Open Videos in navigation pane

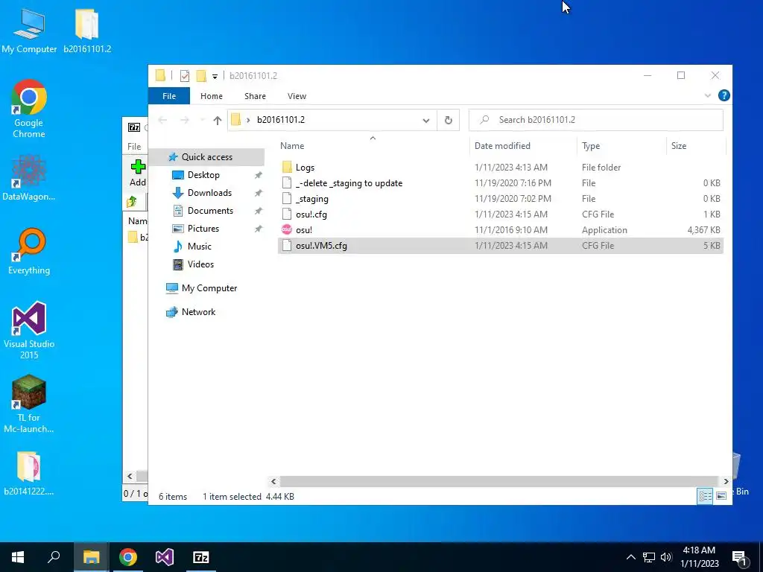(200, 264)
